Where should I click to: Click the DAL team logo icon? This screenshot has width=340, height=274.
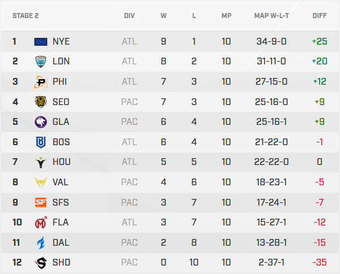[41, 242]
